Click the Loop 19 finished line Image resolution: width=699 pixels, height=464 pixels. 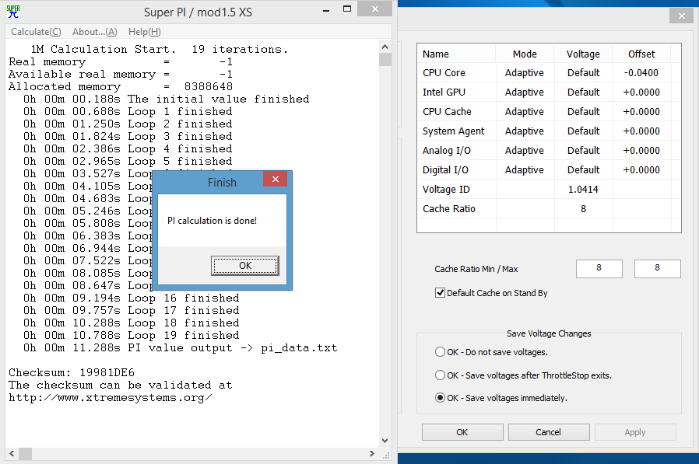[x=131, y=335]
